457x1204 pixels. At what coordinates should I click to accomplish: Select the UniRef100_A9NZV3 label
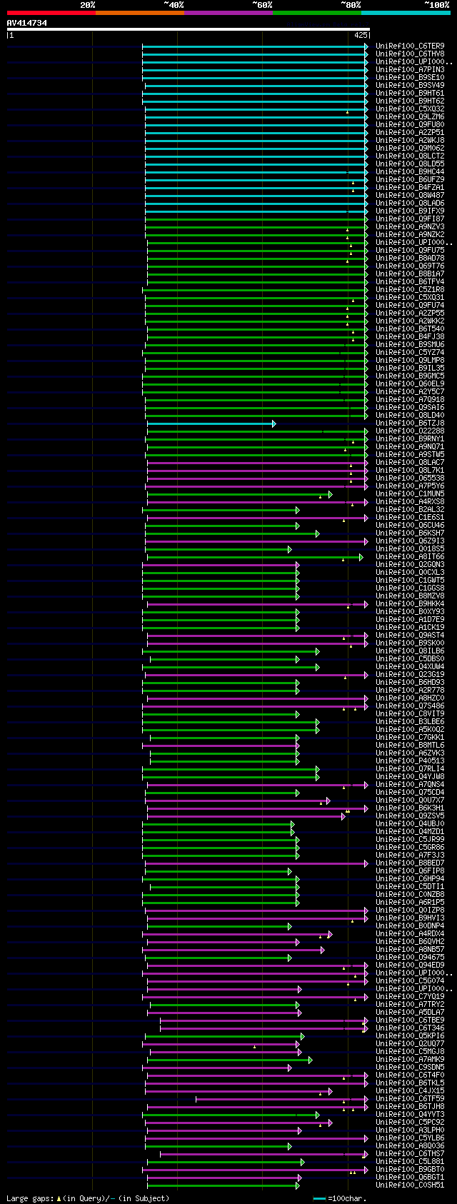[x=410, y=227]
